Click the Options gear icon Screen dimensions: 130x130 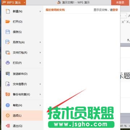[x=8, y=116]
